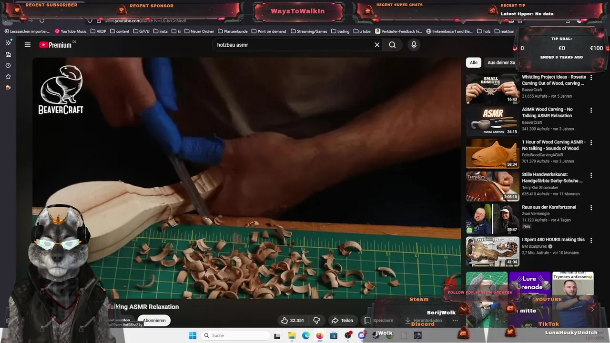The image size is (610, 343).
Task: Open browser sidebar history clock icon
Action: click(x=8, y=66)
